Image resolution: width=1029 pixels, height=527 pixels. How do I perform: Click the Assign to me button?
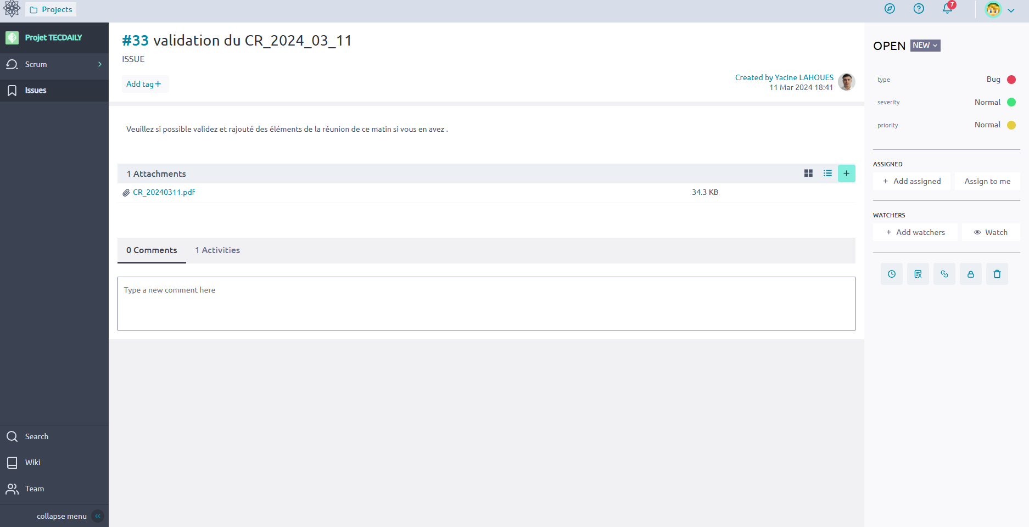tap(987, 181)
